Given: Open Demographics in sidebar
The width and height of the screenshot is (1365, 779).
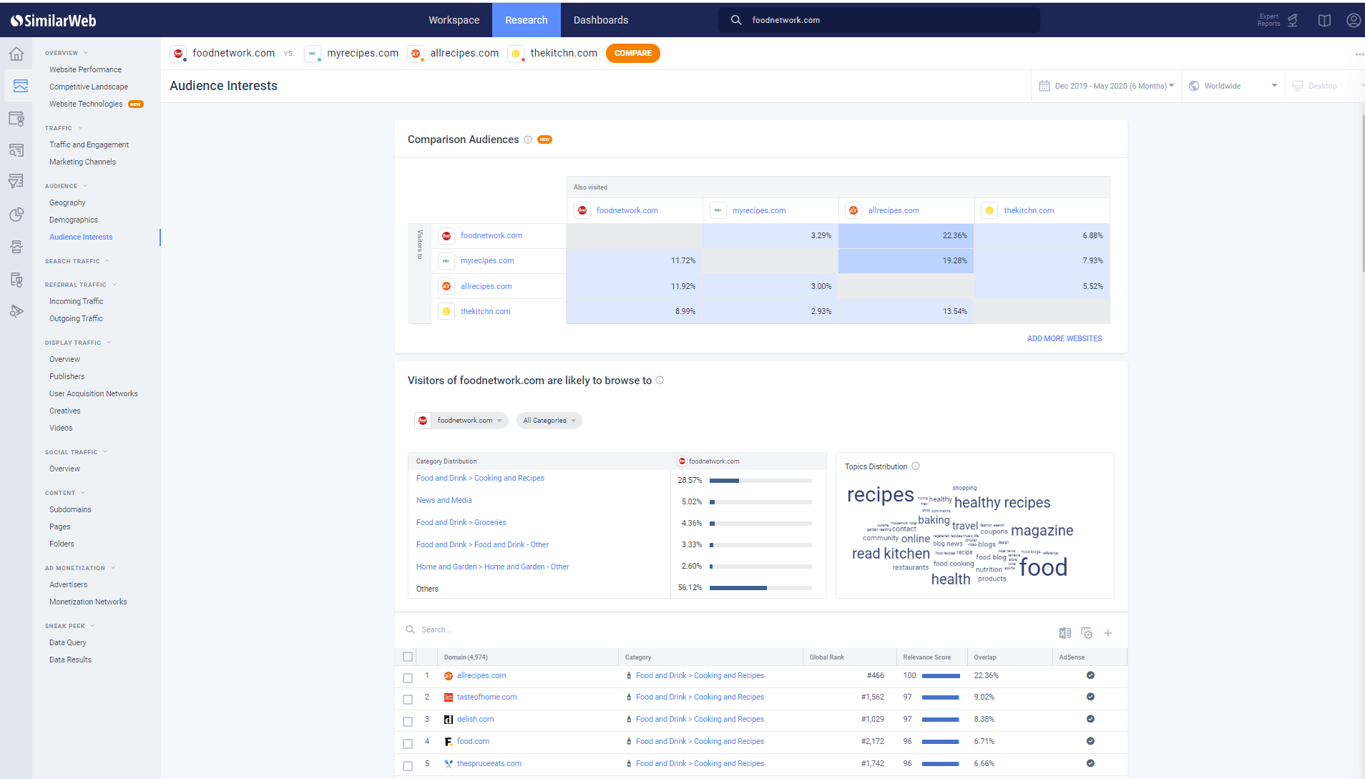Looking at the screenshot, I should click(x=74, y=220).
